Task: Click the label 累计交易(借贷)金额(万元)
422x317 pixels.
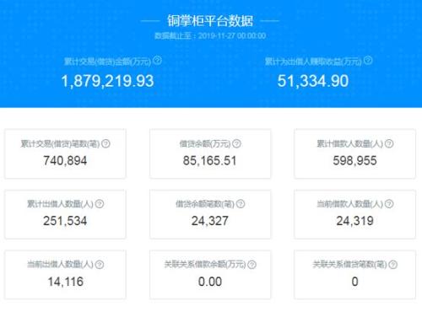Action: pos(108,62)
